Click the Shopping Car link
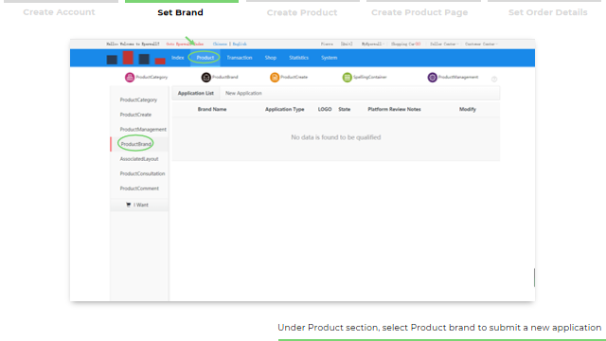 click(x=405, y=45)
